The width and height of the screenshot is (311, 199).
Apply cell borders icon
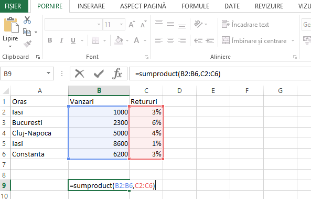[x=95, y=40]
